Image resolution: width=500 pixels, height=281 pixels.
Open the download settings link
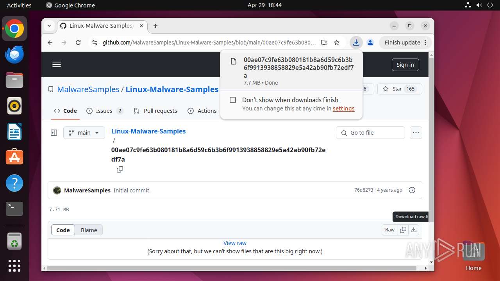[343, 108]
